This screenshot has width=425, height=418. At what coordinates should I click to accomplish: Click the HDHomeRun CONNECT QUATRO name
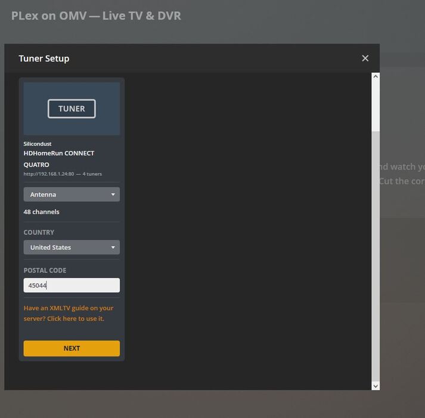[59, 159]
